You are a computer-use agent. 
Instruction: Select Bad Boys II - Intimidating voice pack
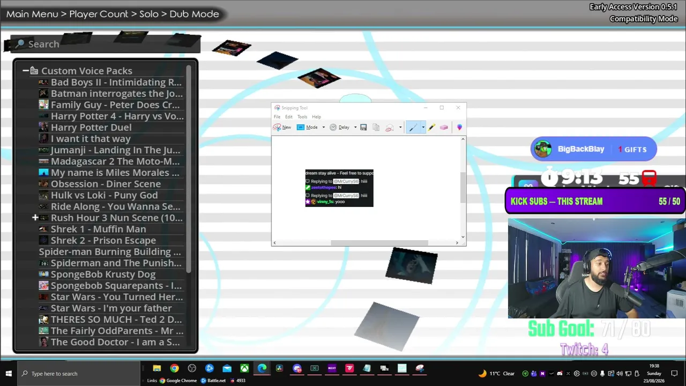[110, 82]
